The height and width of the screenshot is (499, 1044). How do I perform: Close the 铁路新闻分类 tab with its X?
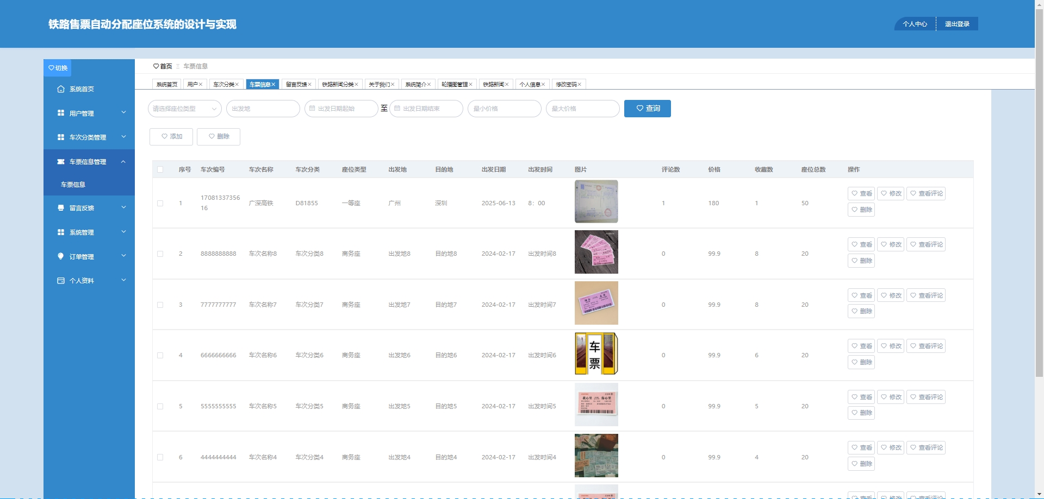tap(357, 85)
